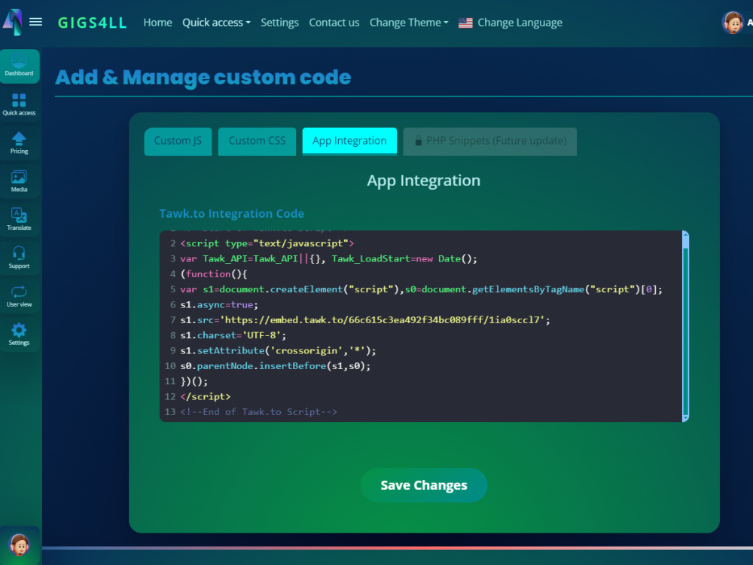Click code line 2 with script type
The height and width of the screenshot is (565, 753).
click(x=267, y=243)
